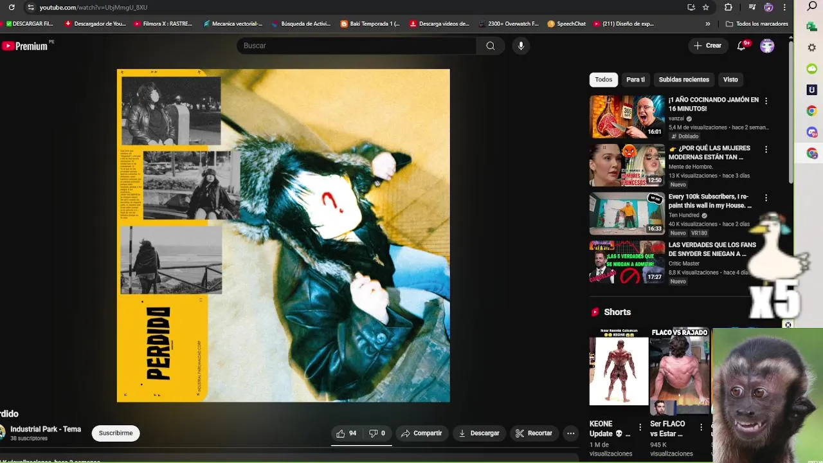
Task: Open Filmora X : RASTRE... bookmark
Action: point(163,24)
